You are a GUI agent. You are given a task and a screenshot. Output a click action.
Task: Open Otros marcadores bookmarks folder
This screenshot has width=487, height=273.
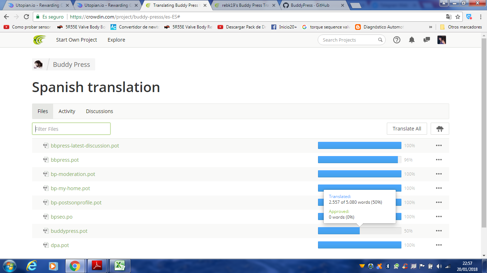[x=461, y=27]
